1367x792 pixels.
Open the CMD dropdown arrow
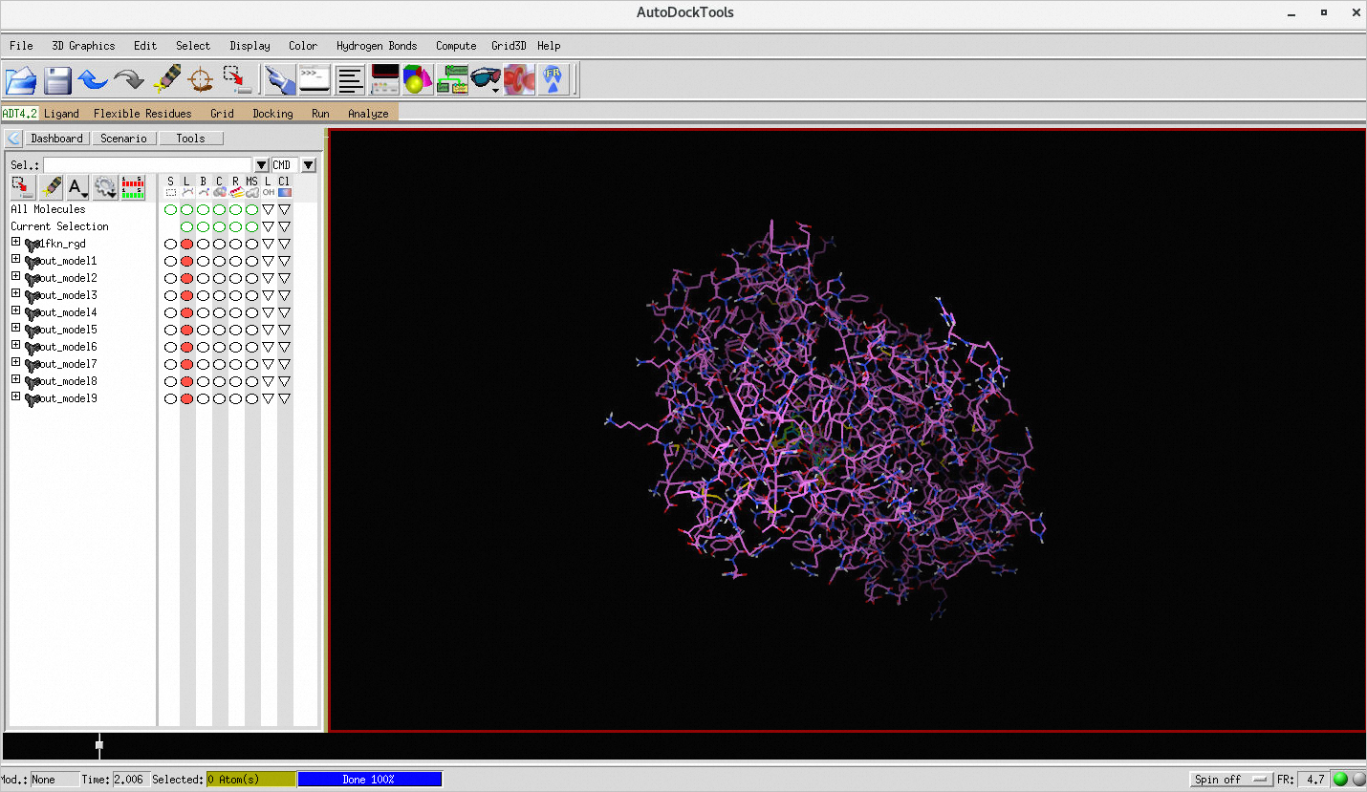click(x=308, y=165)
